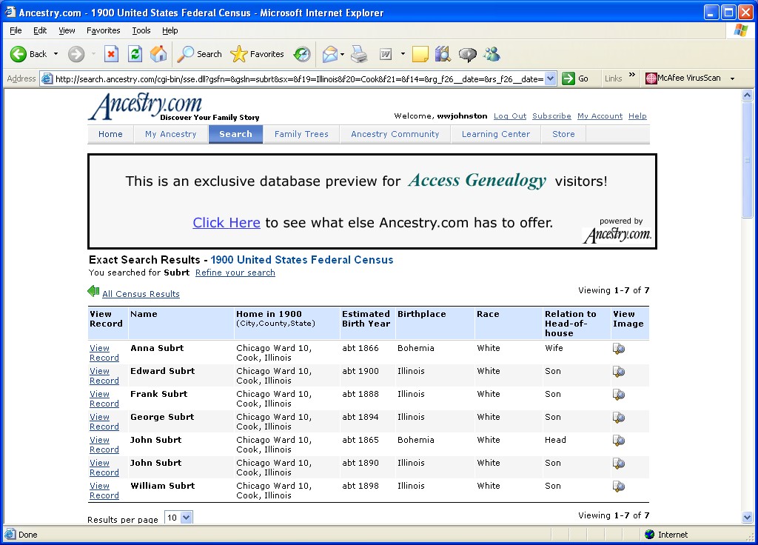Open View Record link for William Subrt
The height and width of the screenshot is (545, 758).
pos(104,491)
